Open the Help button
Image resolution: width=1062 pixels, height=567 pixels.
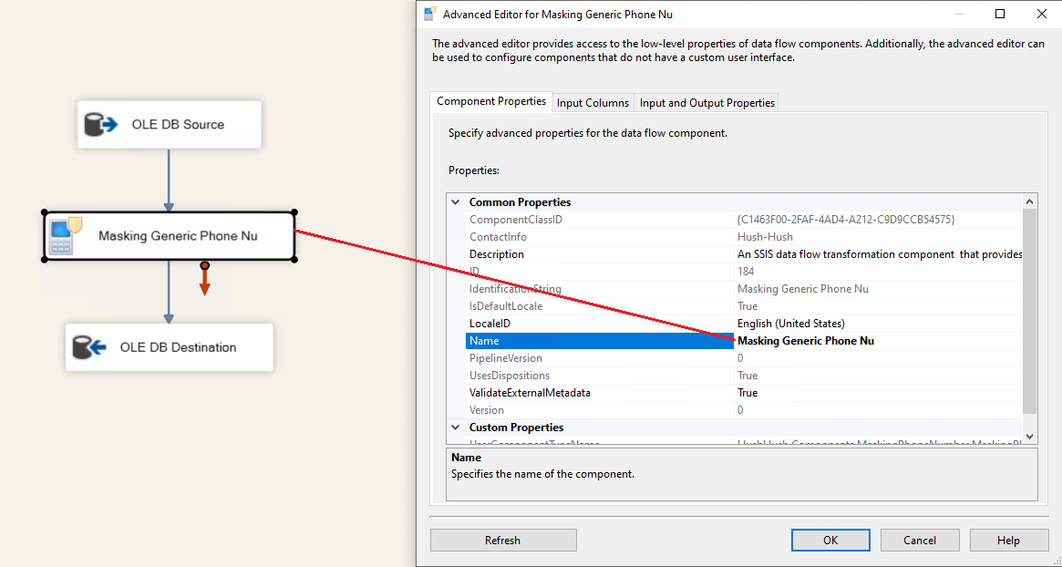1008,541
